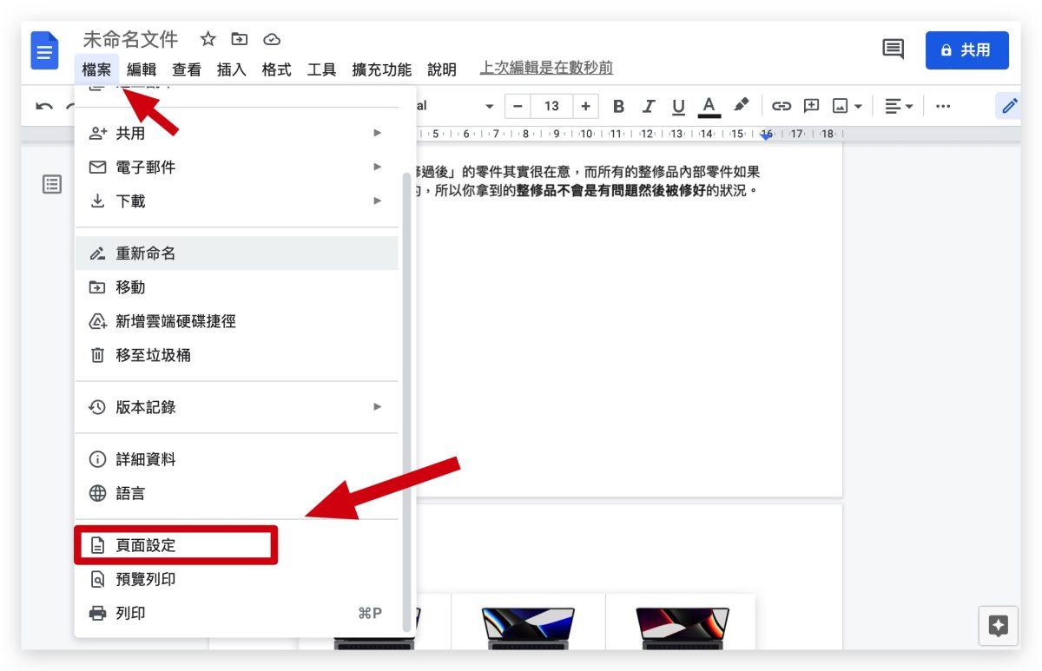Open the highlight color marker tool
Image resolution: width=1042 pixels, height=671 pixels.
tap(741, 106)
